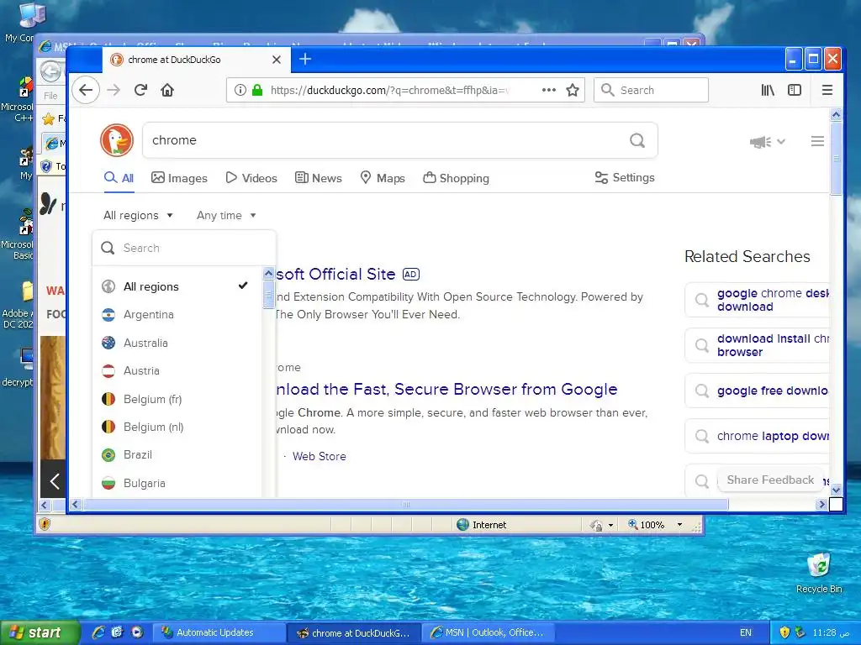The image size is (861, 645).
Task: Switch to Videos tab
Action: pos(251,178)
